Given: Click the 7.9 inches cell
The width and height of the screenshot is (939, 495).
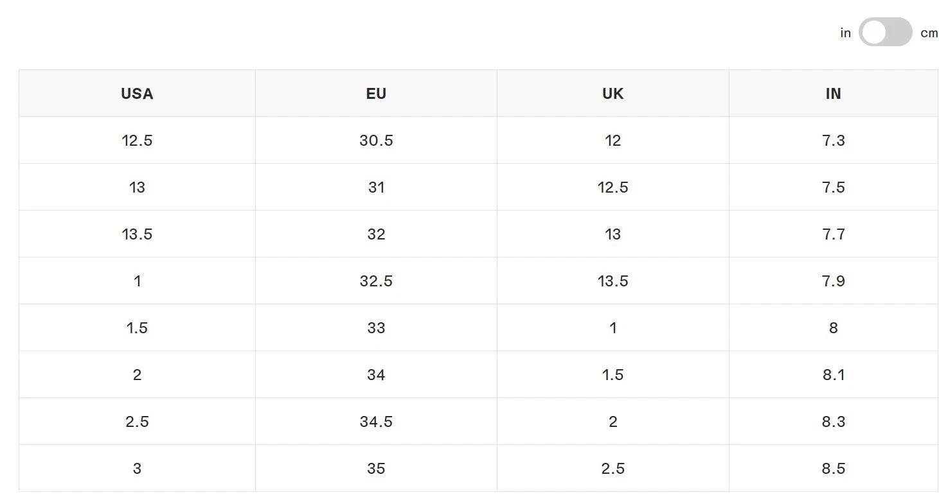Looking at the screenshot, I should click(x=833, y=281).
